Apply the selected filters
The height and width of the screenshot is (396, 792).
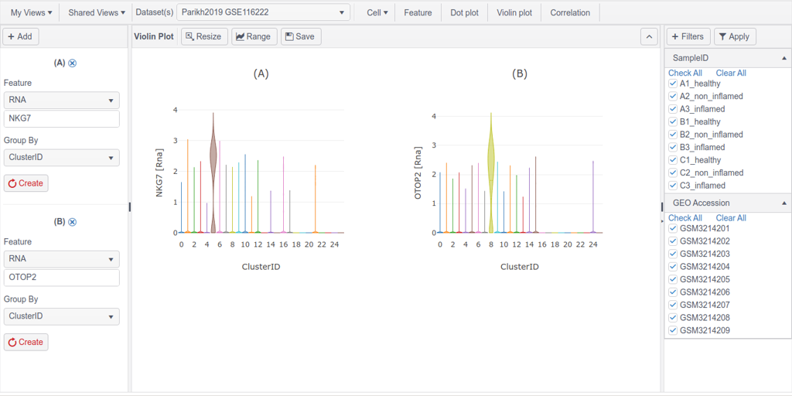coord(735,36)
